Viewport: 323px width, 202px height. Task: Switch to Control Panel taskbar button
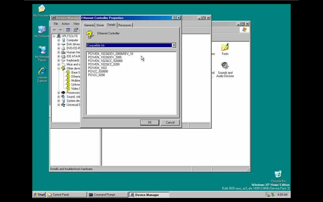tap(67, 195)
